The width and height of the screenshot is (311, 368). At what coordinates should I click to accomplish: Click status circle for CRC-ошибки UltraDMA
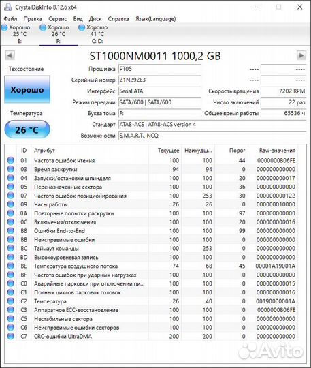pos(10,337)
